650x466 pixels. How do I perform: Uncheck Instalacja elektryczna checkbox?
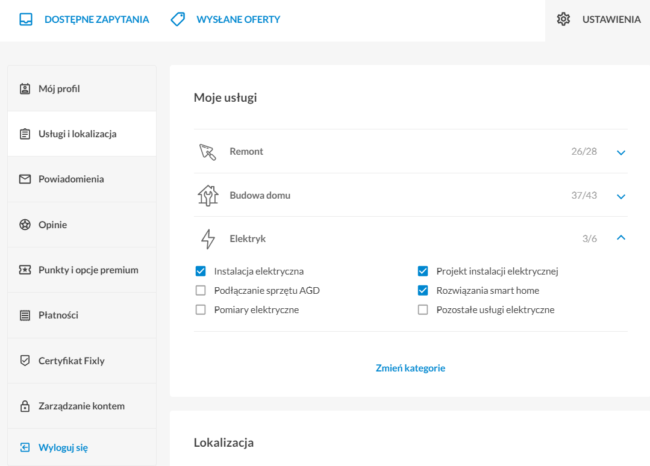point(201,272)
